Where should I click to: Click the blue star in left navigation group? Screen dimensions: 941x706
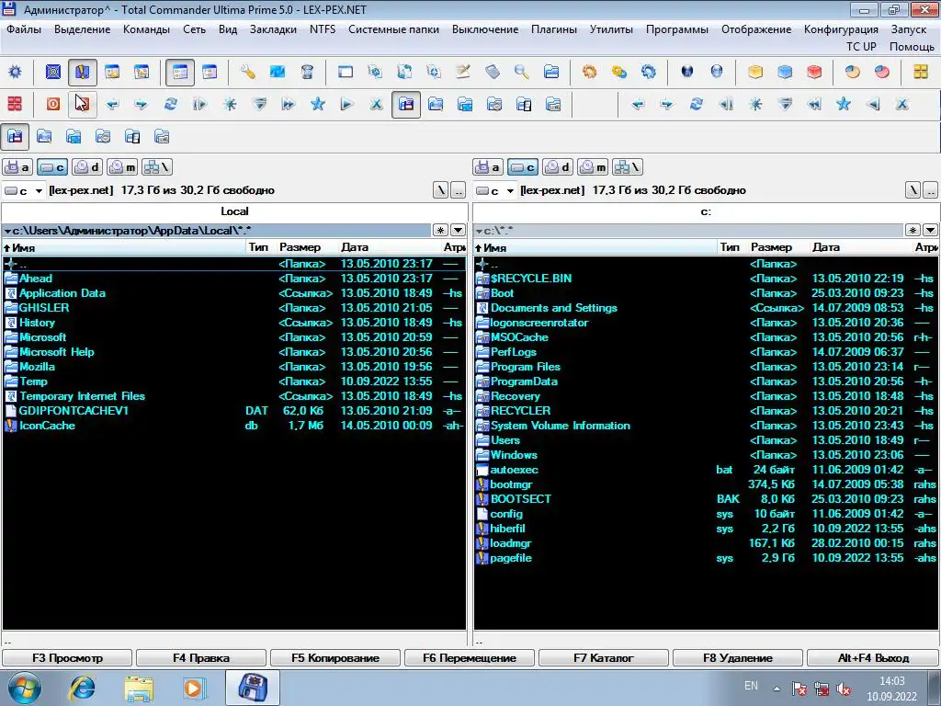click(x=317, y=105)
